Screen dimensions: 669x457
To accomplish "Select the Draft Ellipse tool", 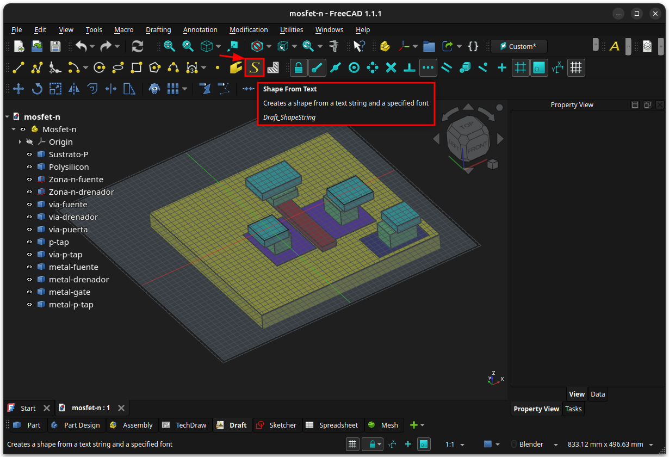I will point(118,67).
